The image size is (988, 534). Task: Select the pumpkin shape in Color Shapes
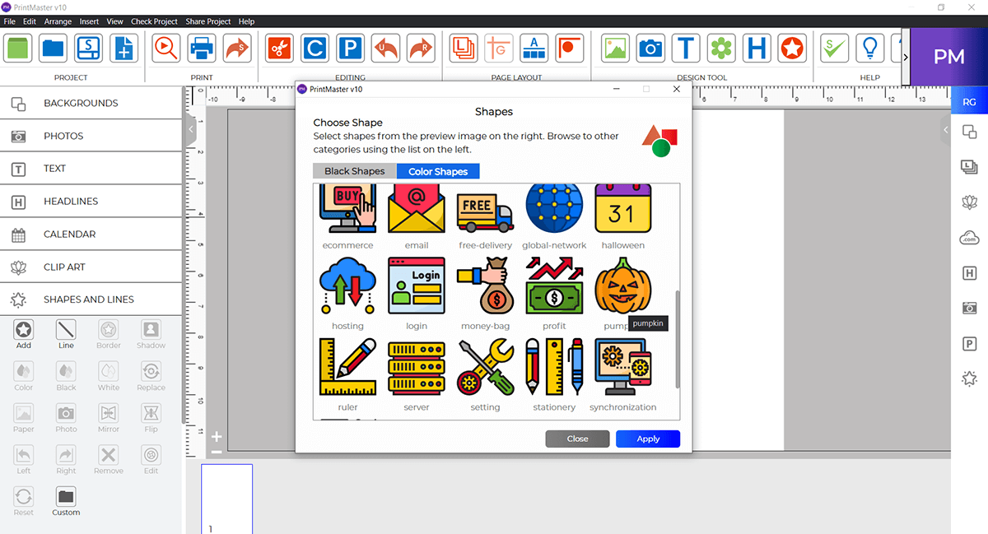pos(623,286)
